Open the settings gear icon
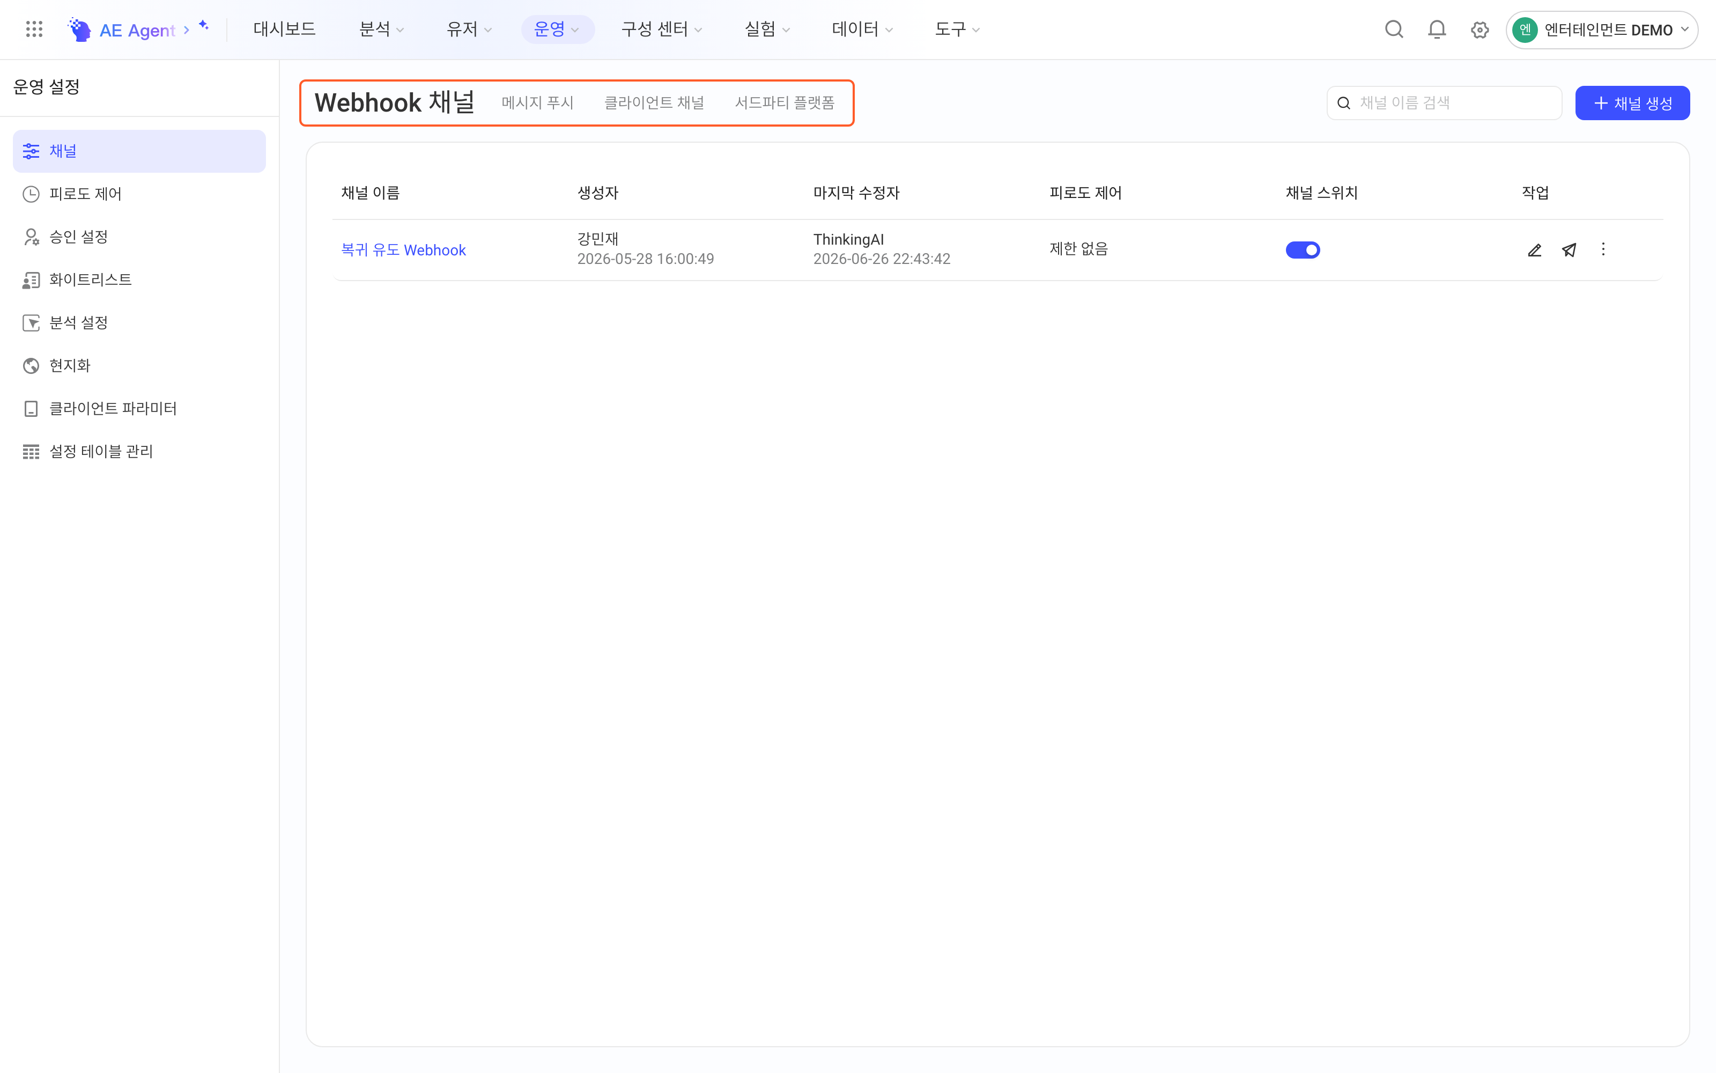The height and width of the screenshot is (1073, 1716). [1479, 30]
